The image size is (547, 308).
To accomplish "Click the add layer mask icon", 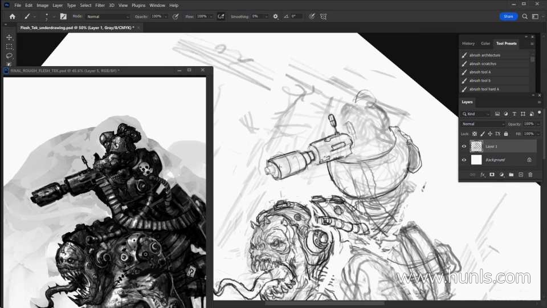I will click(x=492, y=175).
